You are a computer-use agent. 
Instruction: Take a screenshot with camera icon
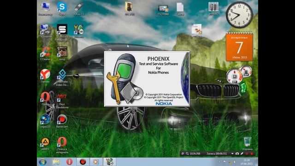tap(237, 154)
